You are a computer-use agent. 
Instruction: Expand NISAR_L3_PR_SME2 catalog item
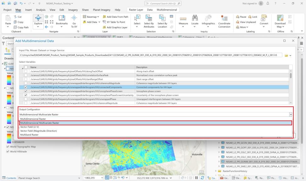click(x=219, y=166)
